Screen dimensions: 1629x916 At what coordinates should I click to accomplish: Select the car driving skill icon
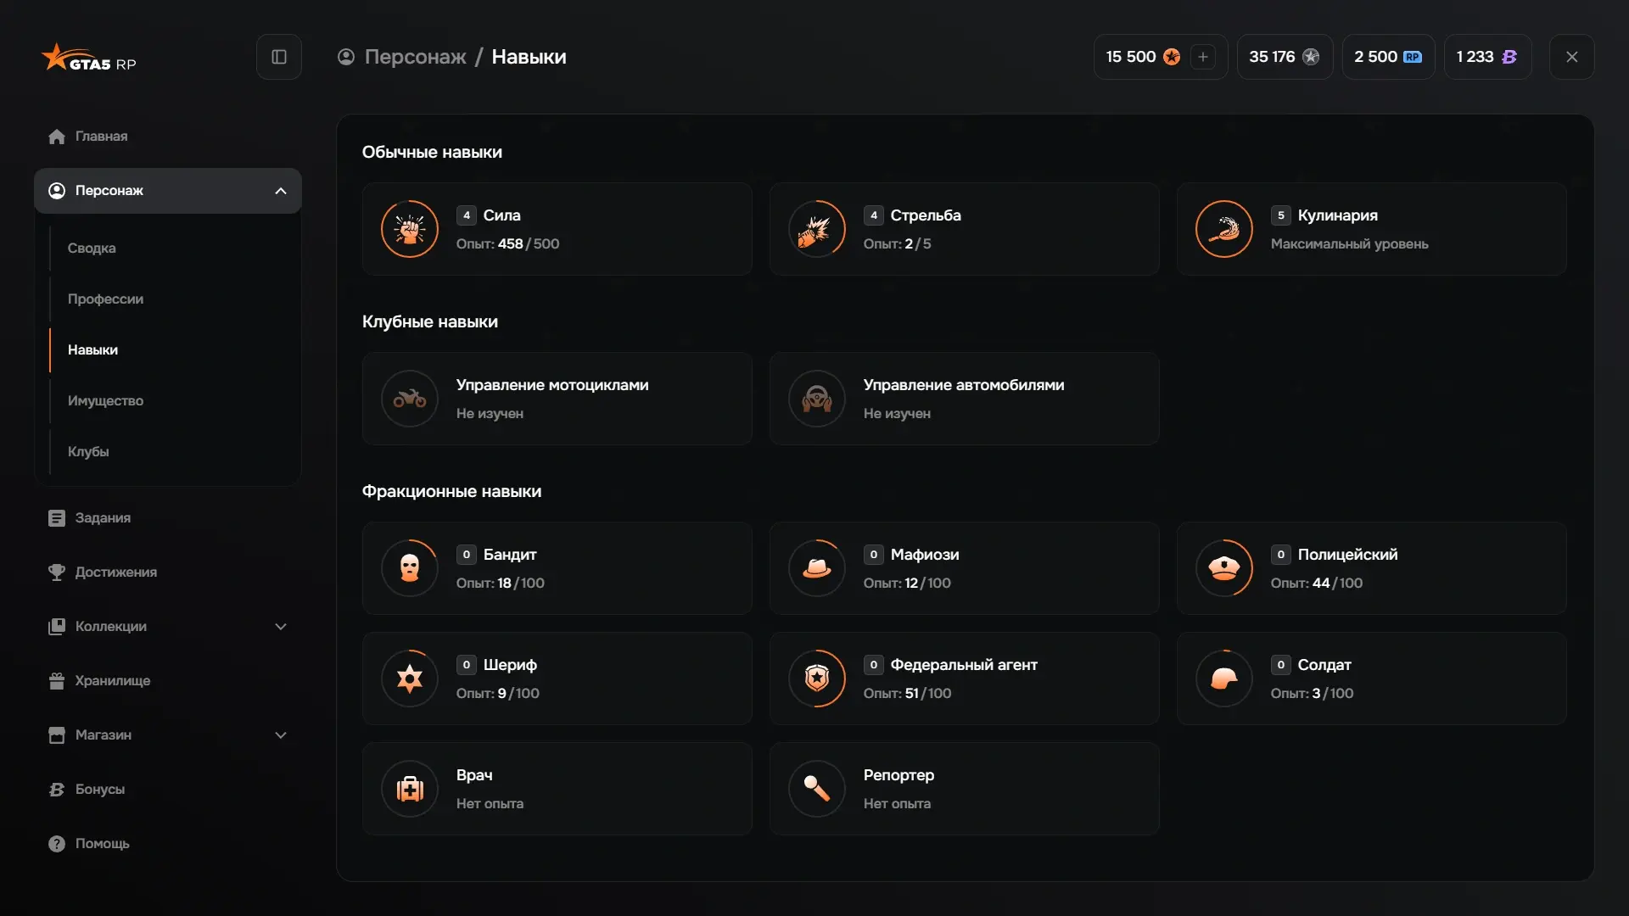click(x=817, y=399)
